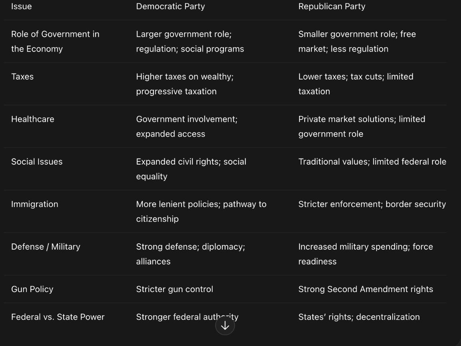Select the "Strong Second Amendment rights" cell
461x346 pixels.
click(365, 289)
